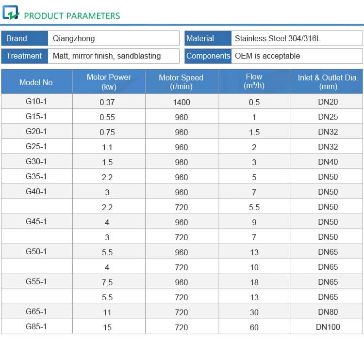The width and height of the screenshot is (364, 339).
Task: Select the Brand label cell
Action: pos(25,38)
